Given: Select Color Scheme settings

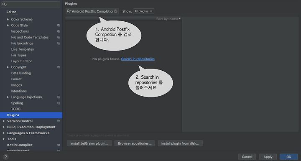Looking at the screenshot, I should click(x=22, y=19).
